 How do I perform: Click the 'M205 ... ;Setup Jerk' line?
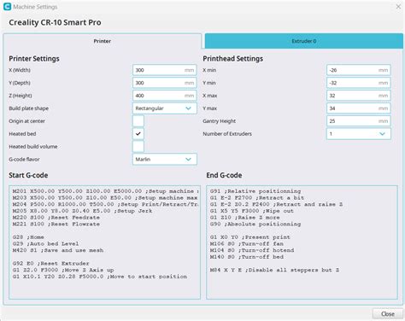82,211
